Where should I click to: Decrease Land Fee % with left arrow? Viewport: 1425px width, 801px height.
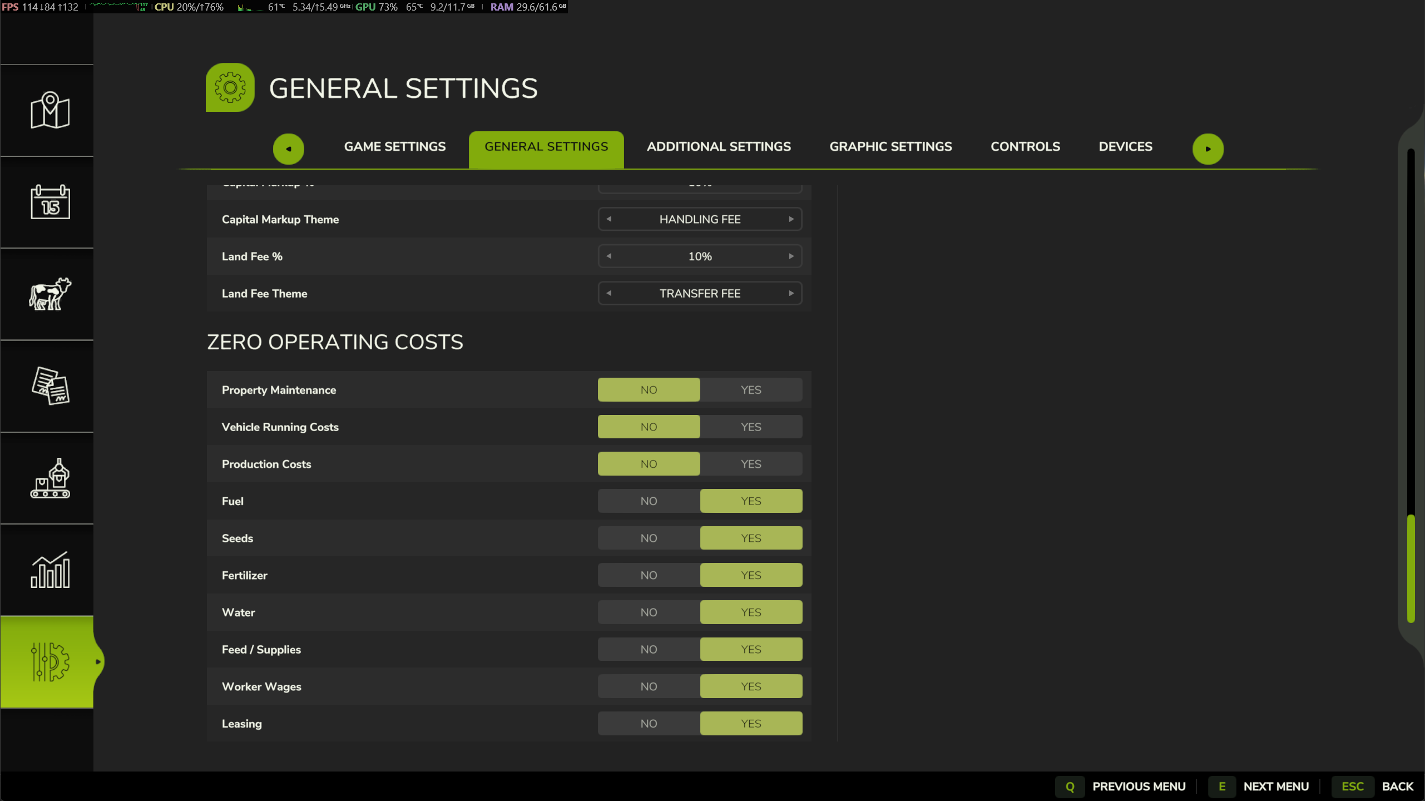(x=609, y=256)
